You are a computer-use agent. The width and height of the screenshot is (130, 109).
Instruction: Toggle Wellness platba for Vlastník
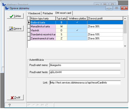point(77,30)
